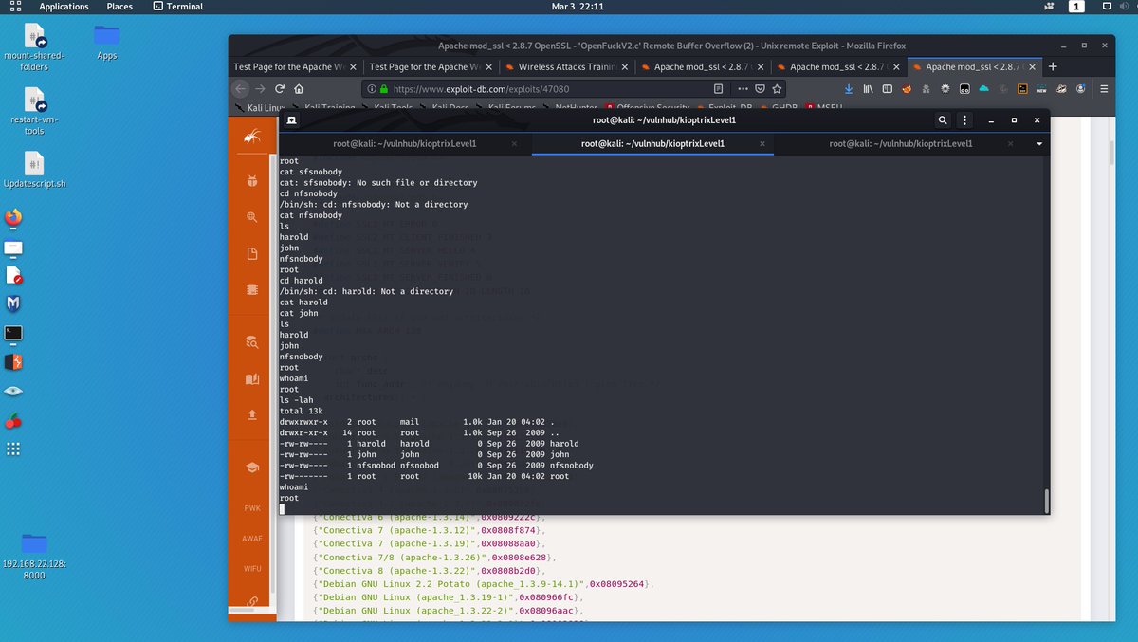The image size is (1138, 642).
Task: Click the Firefox home button
Action: [x=300, y=88]
